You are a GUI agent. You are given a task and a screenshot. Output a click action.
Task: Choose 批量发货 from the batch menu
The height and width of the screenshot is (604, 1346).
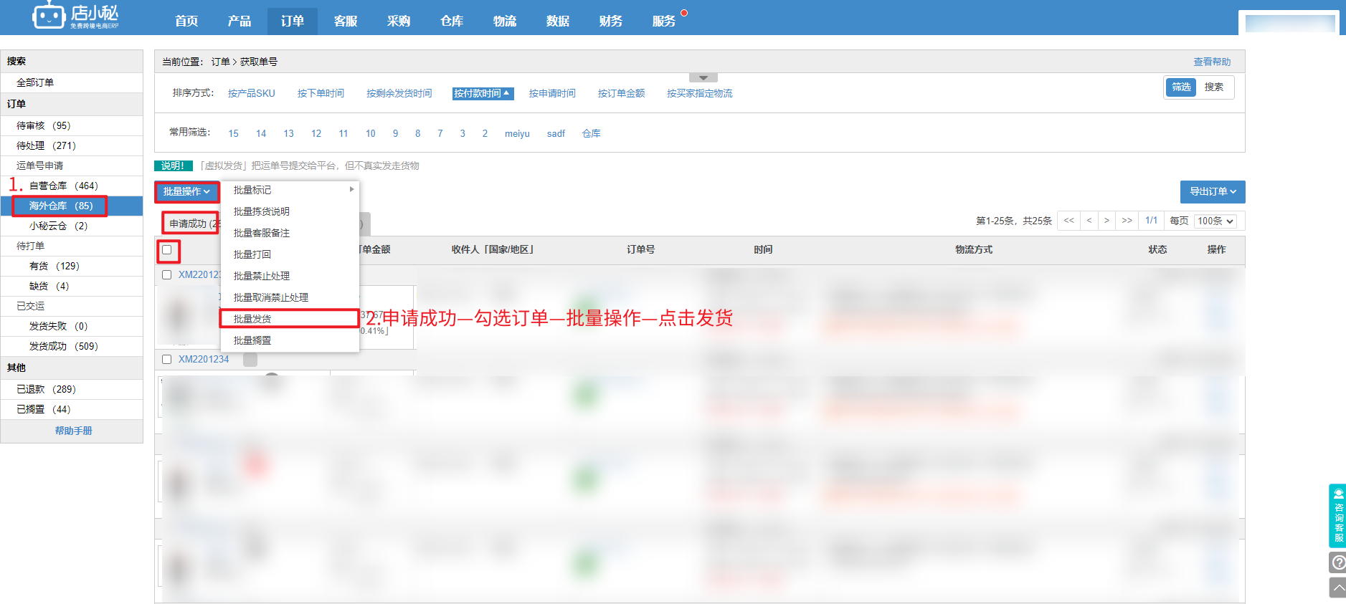click(x=252, y=319)
